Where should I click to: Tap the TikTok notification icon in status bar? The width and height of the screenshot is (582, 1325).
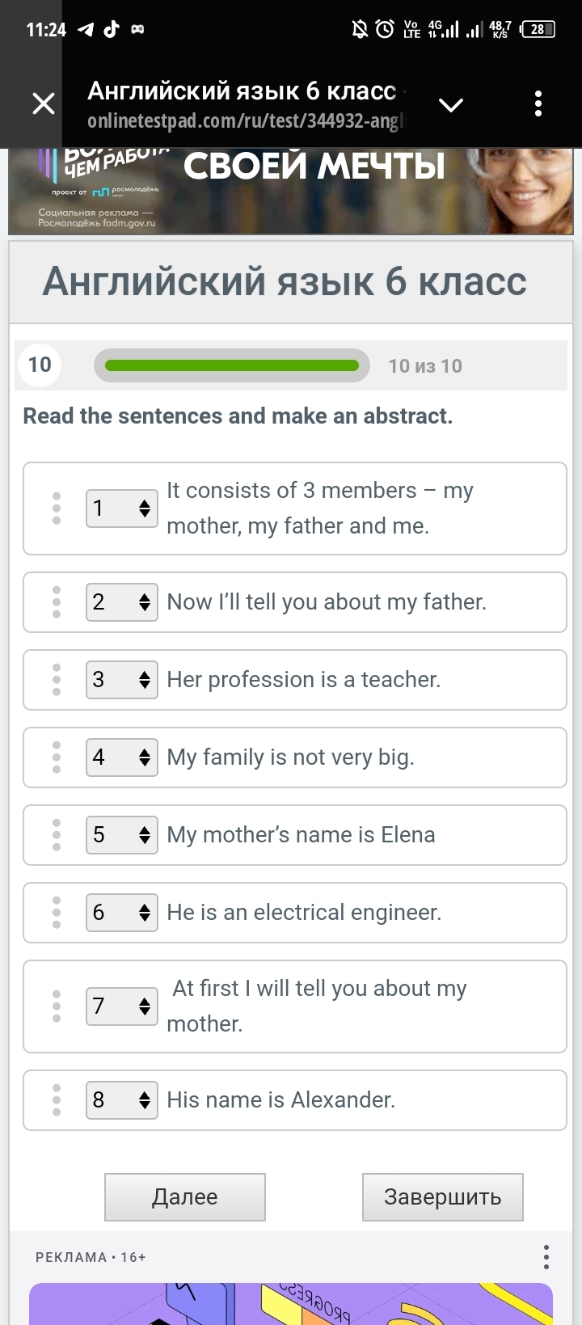pyautogui.click(x=112, y=29)
